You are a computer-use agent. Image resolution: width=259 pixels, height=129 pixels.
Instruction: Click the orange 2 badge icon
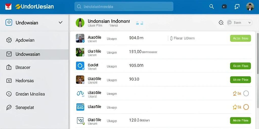click(x=234, y=93)
